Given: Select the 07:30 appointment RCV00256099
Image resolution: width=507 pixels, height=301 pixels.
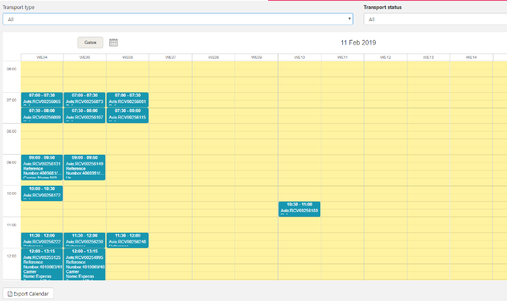Looking at the screenshot, I should point(41,115).
